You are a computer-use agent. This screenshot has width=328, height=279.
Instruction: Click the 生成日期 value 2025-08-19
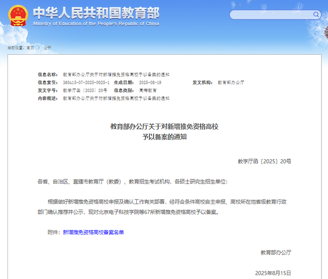(150, 82)
